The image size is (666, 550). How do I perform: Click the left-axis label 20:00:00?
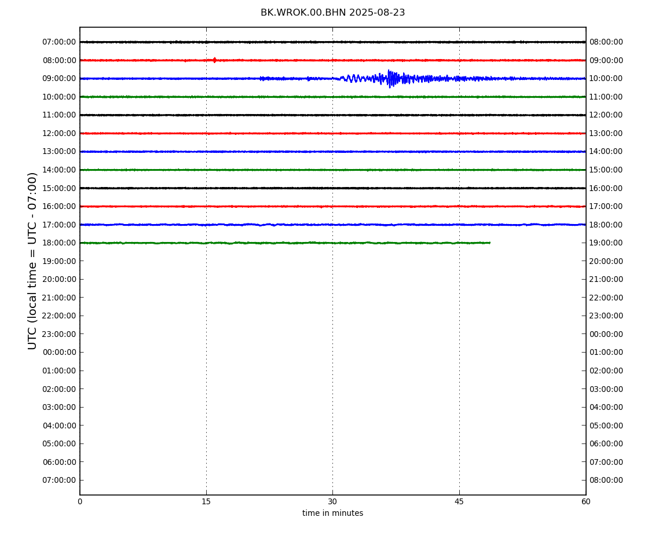[60, 280]
